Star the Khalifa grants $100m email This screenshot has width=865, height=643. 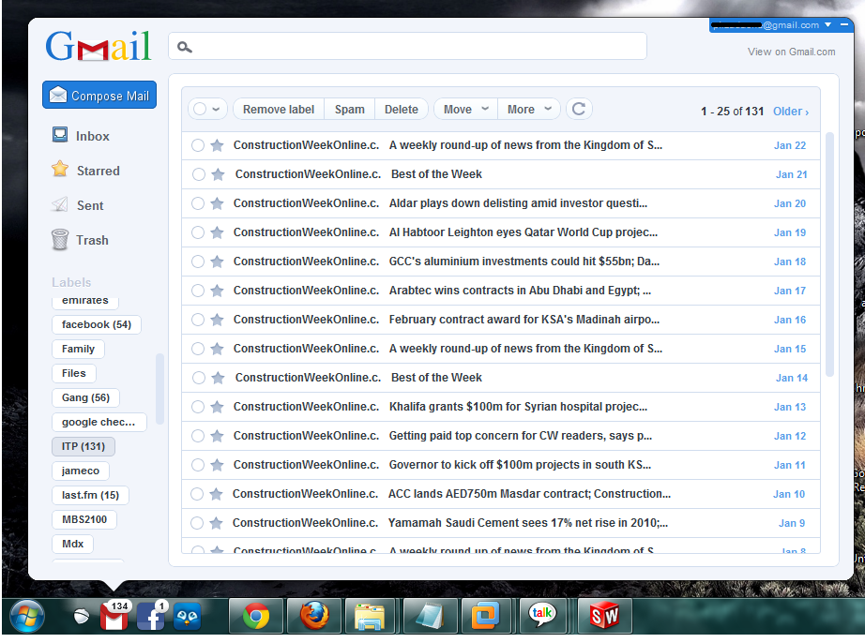point(218,407)
